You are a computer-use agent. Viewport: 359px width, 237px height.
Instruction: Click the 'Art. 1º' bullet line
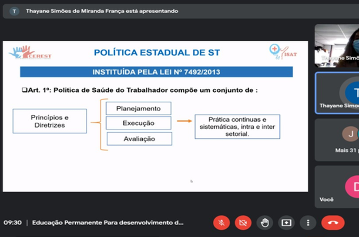click(x=140, y=90)
